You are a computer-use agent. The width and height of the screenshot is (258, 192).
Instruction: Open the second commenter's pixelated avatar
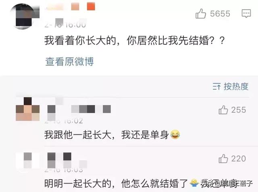27,109
